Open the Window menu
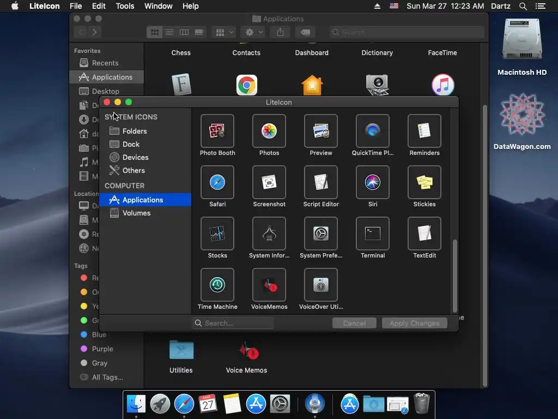The image size is (558, 419). click(x=159, y=6)
